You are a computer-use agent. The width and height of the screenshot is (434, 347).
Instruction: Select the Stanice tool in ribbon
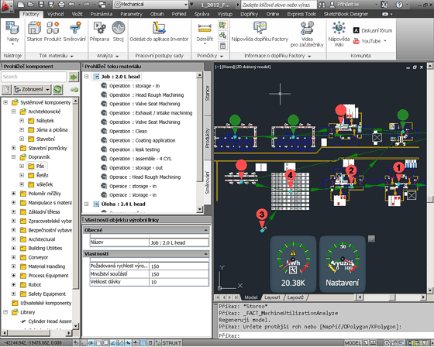[x=34, y=32]
